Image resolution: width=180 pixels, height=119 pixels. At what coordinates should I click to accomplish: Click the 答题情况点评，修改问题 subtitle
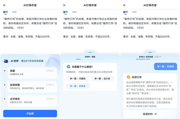21,103
